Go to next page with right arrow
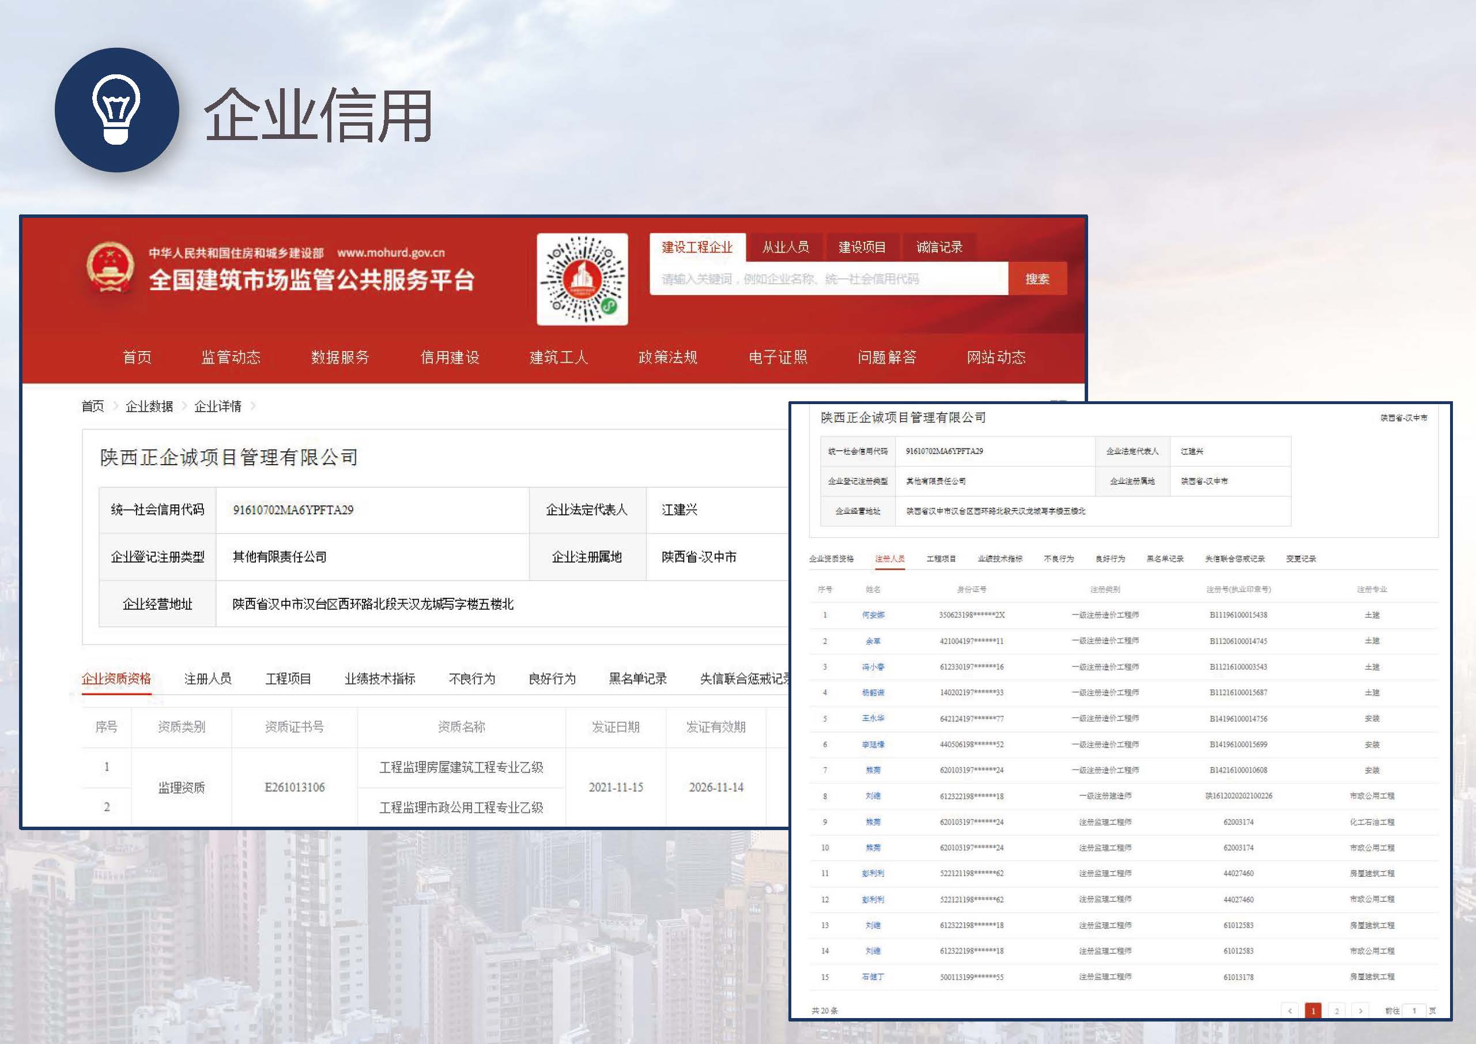Image resolution: width=1476 pixels, height=1044 pixels. [1360, 1011]
